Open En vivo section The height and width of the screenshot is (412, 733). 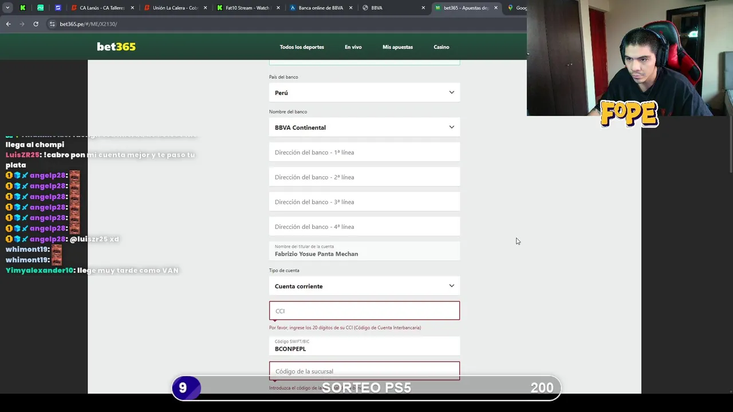tap(353, 47)
